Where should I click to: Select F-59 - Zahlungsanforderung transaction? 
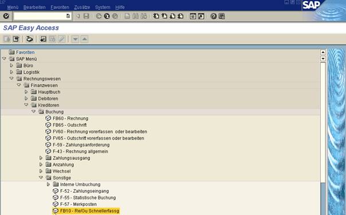pyautogui.click(x=81, y=145)
